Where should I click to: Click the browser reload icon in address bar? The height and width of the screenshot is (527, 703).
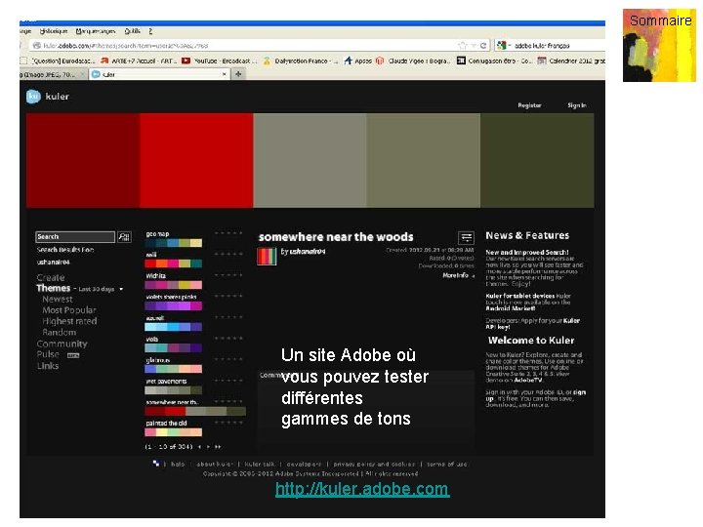coord(483,45)
